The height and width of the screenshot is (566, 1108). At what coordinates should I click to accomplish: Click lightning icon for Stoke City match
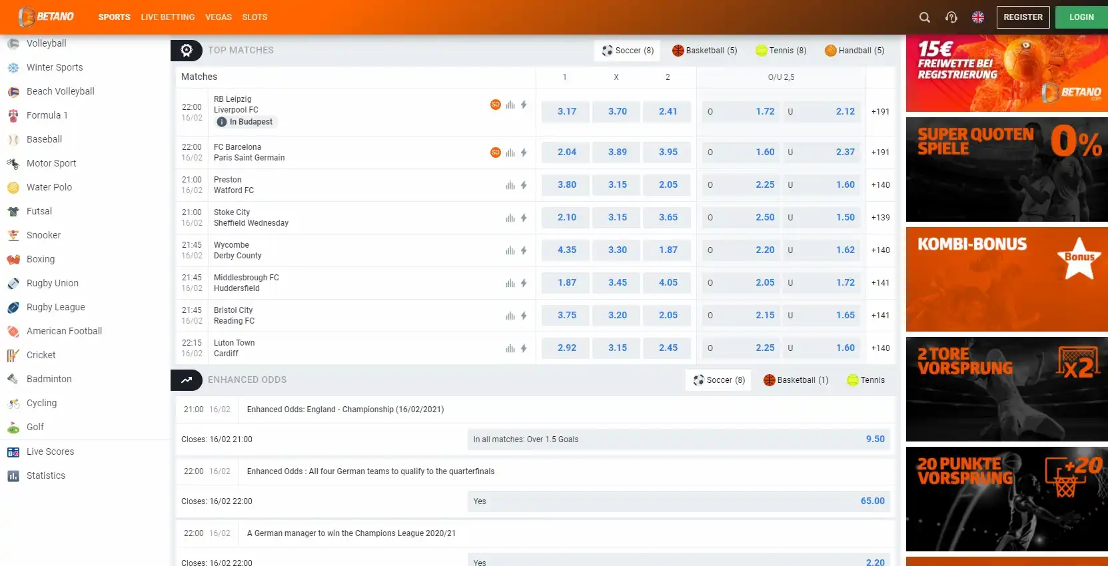524,218
